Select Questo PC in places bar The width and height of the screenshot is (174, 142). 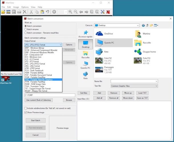point(86,65)
